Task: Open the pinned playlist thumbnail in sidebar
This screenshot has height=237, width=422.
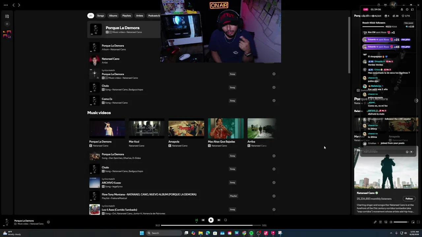Action: [7, 34]
